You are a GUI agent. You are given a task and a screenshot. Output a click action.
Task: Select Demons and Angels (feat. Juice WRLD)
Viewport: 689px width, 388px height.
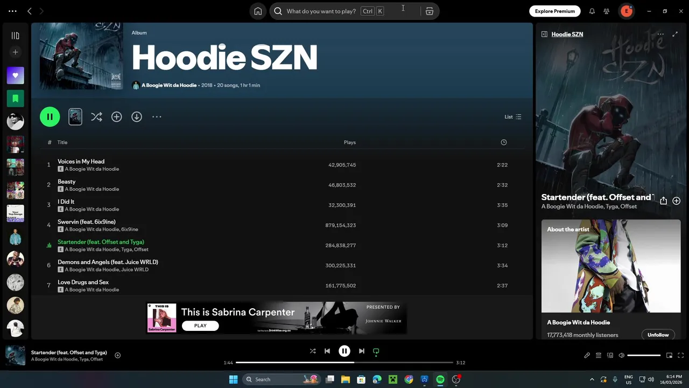pos(108,262)
